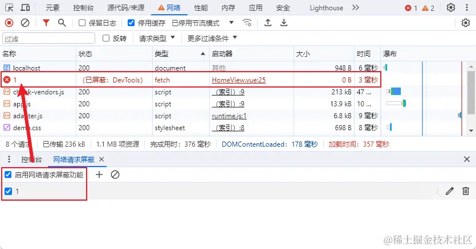The width and height of the screenshot is (476, 249).
Task: Click the red error count badge
Action: pos(411,8)
